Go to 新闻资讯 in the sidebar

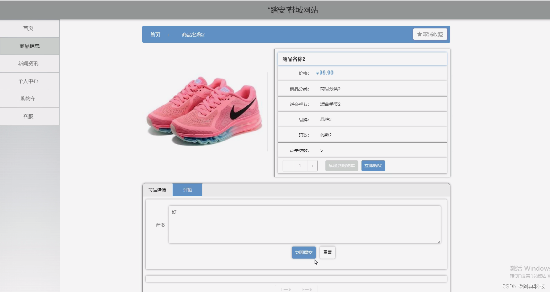29,64
